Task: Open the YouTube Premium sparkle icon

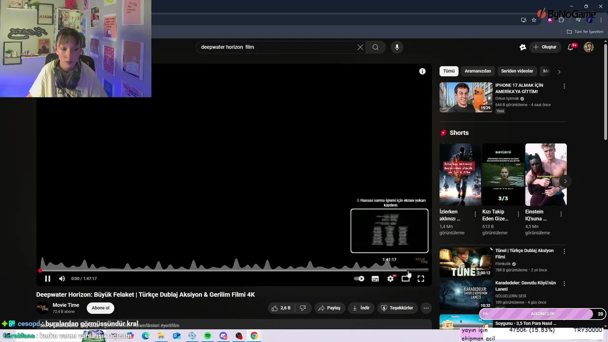Action: [522, 47]
